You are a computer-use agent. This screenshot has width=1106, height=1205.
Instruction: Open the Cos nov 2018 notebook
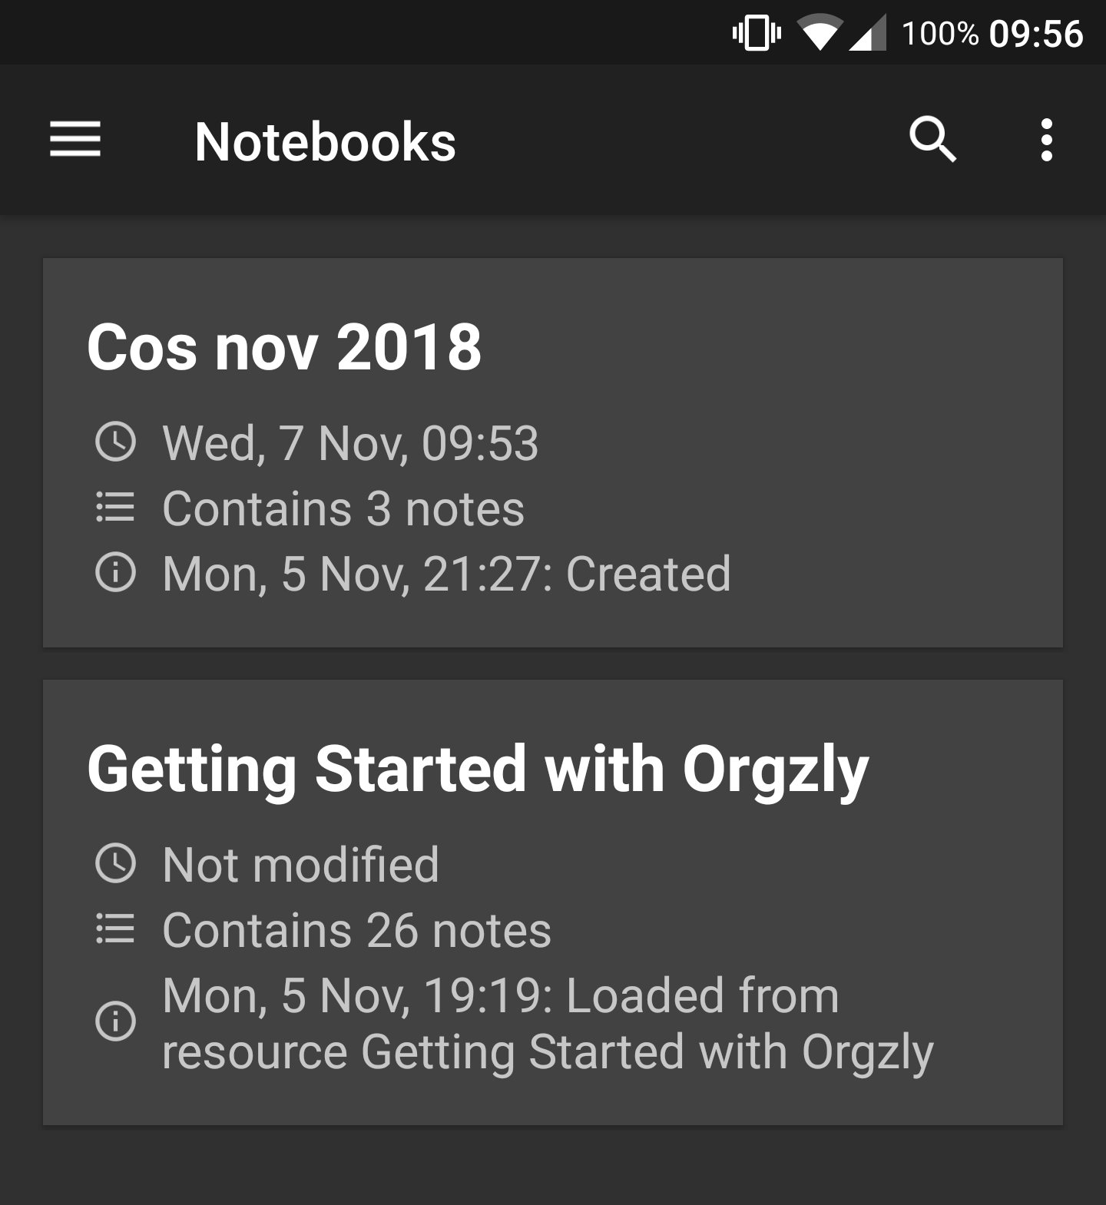tap(553, 453)
